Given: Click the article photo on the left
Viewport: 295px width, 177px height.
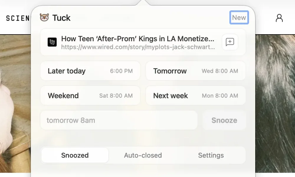Looking at the screenshot, I should click(15, 104).
